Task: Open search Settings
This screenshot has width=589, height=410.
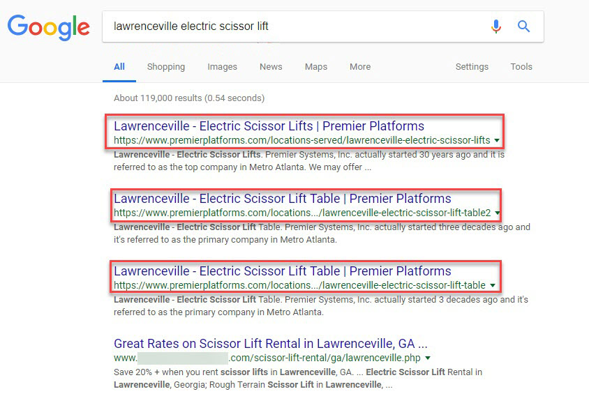Action: (x=472, y=67)
